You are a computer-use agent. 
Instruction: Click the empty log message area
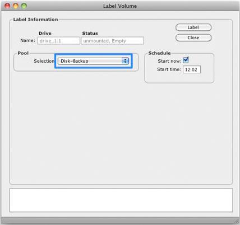coord(121,200)
